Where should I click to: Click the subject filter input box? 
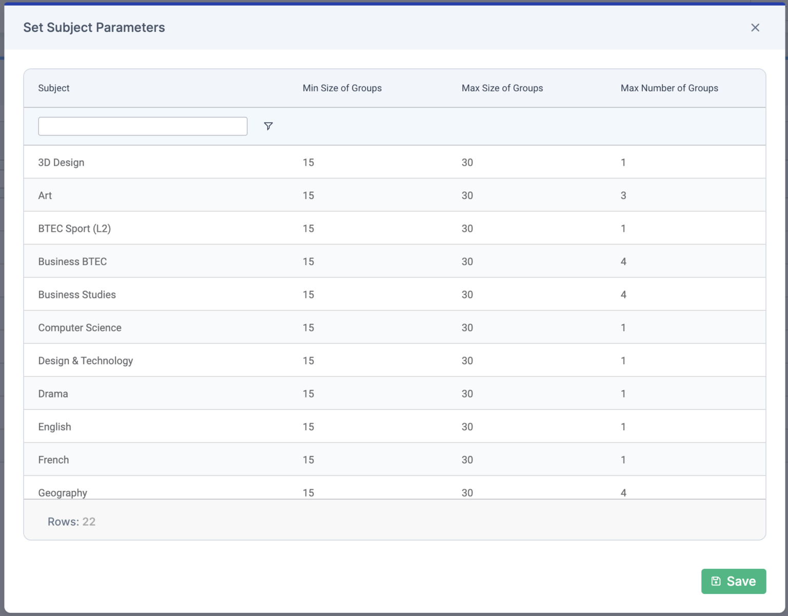point(143,126)
